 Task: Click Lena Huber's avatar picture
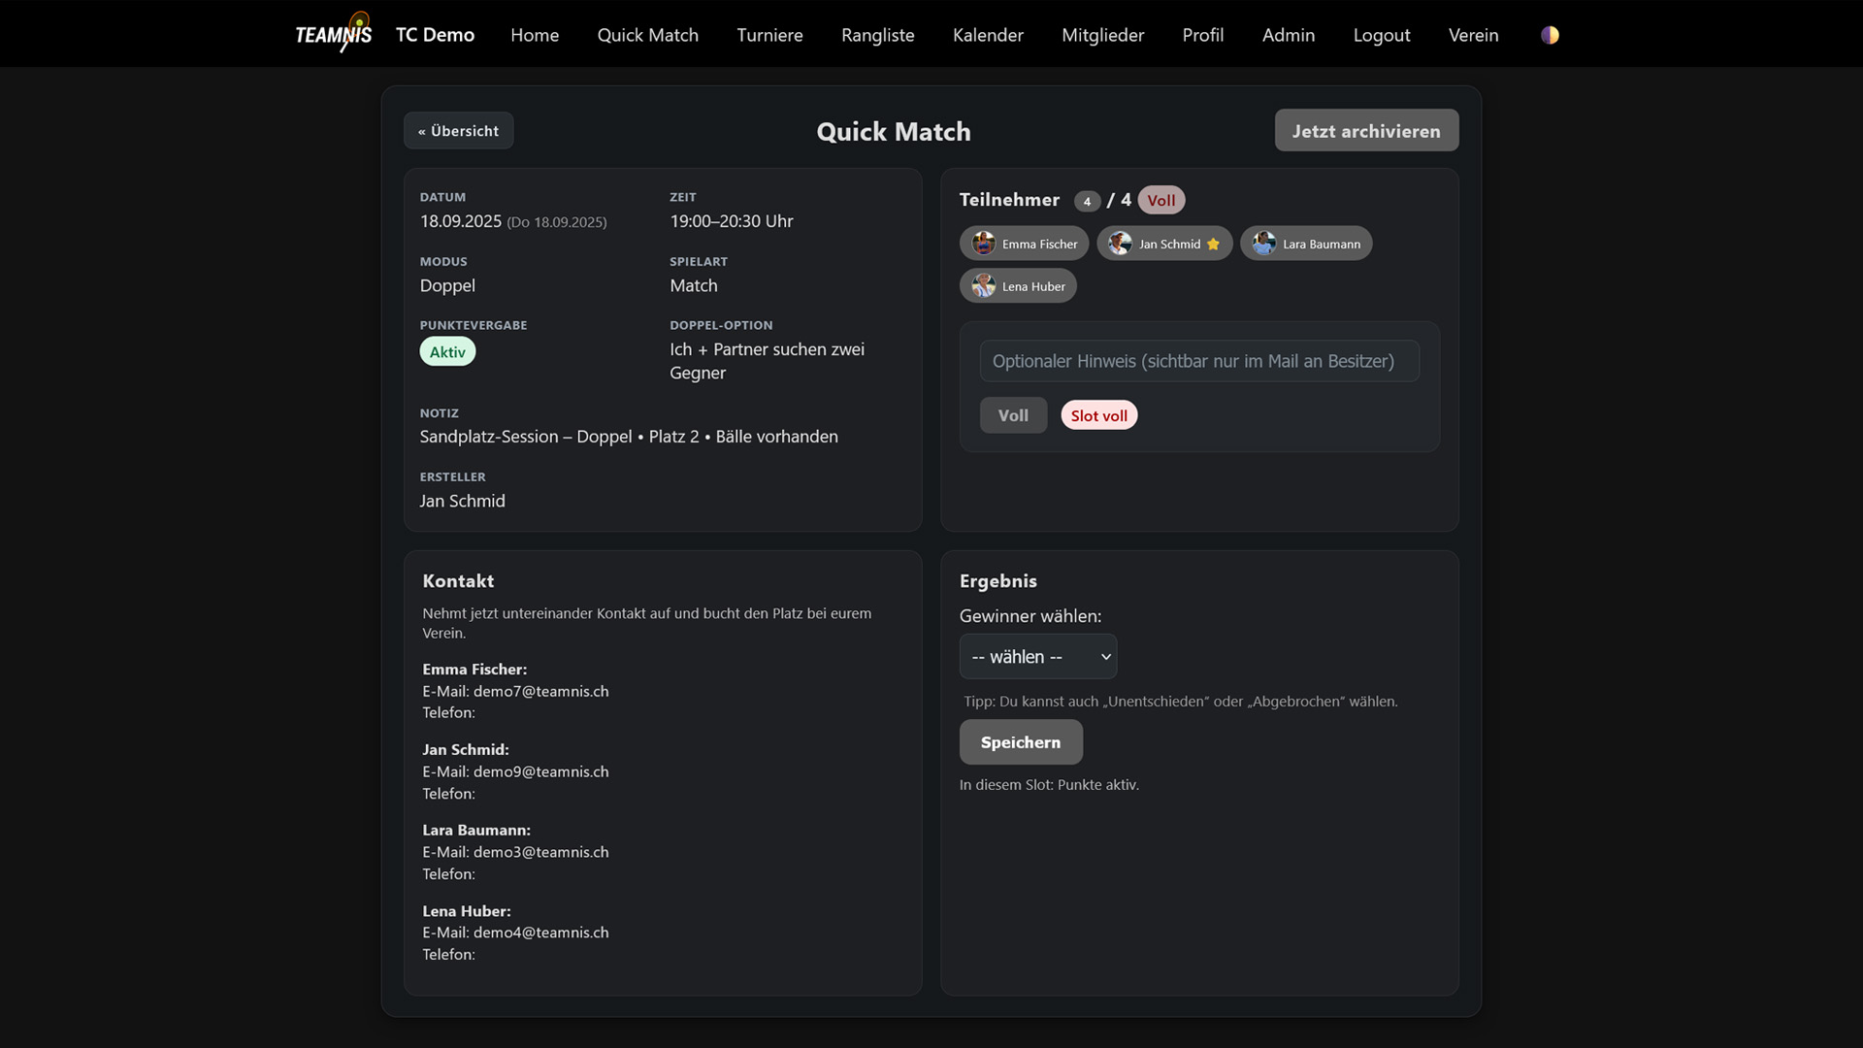pyautogui.click(x=983, y=285)
